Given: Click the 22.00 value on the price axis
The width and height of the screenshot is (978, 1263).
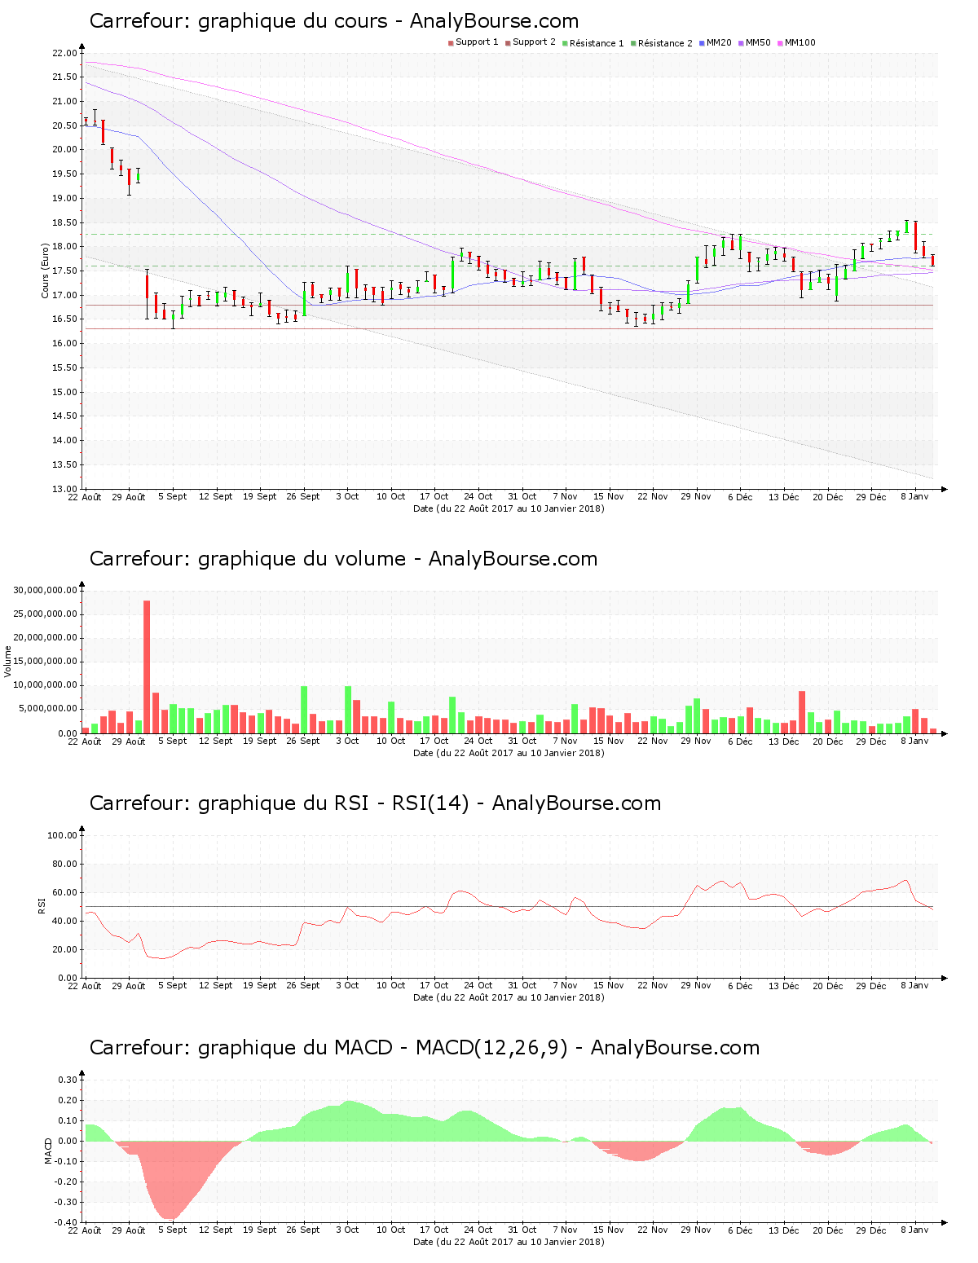Looking at the screenshot, I should (64, 53).
